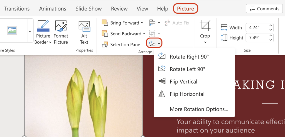The image size is (285, 137).
Task: Select the picture style thumbnail in gallery
Action: (12, 30)
